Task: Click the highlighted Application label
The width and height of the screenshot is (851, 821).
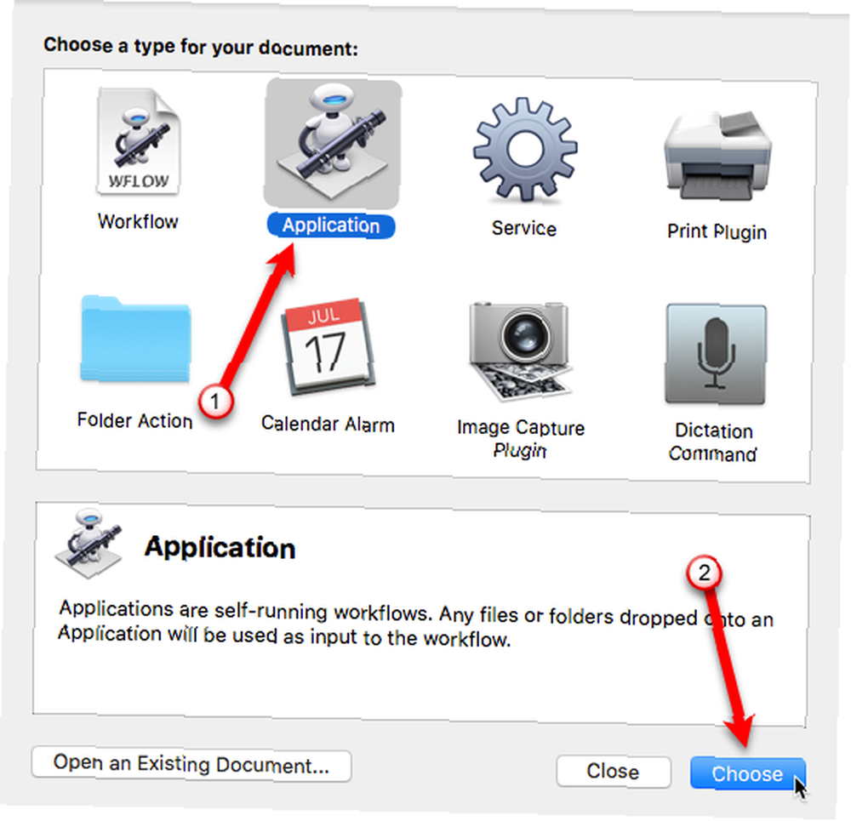Action: [x=331, y=225]
